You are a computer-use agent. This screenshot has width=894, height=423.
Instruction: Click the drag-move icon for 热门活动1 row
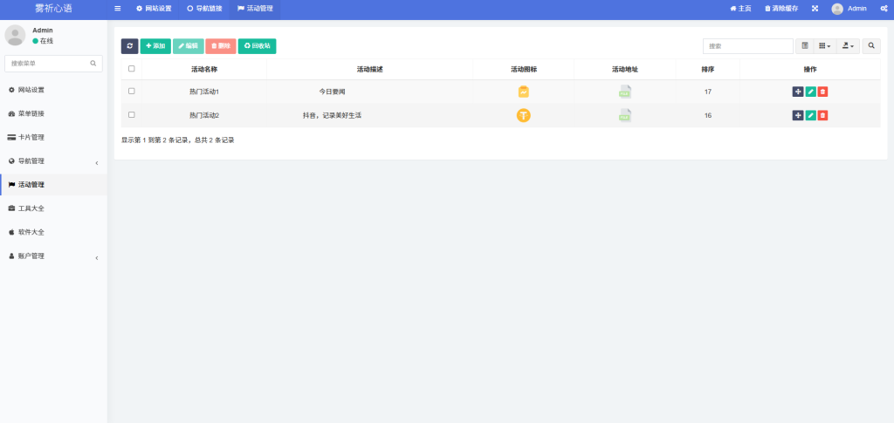[x=798, y=92]
